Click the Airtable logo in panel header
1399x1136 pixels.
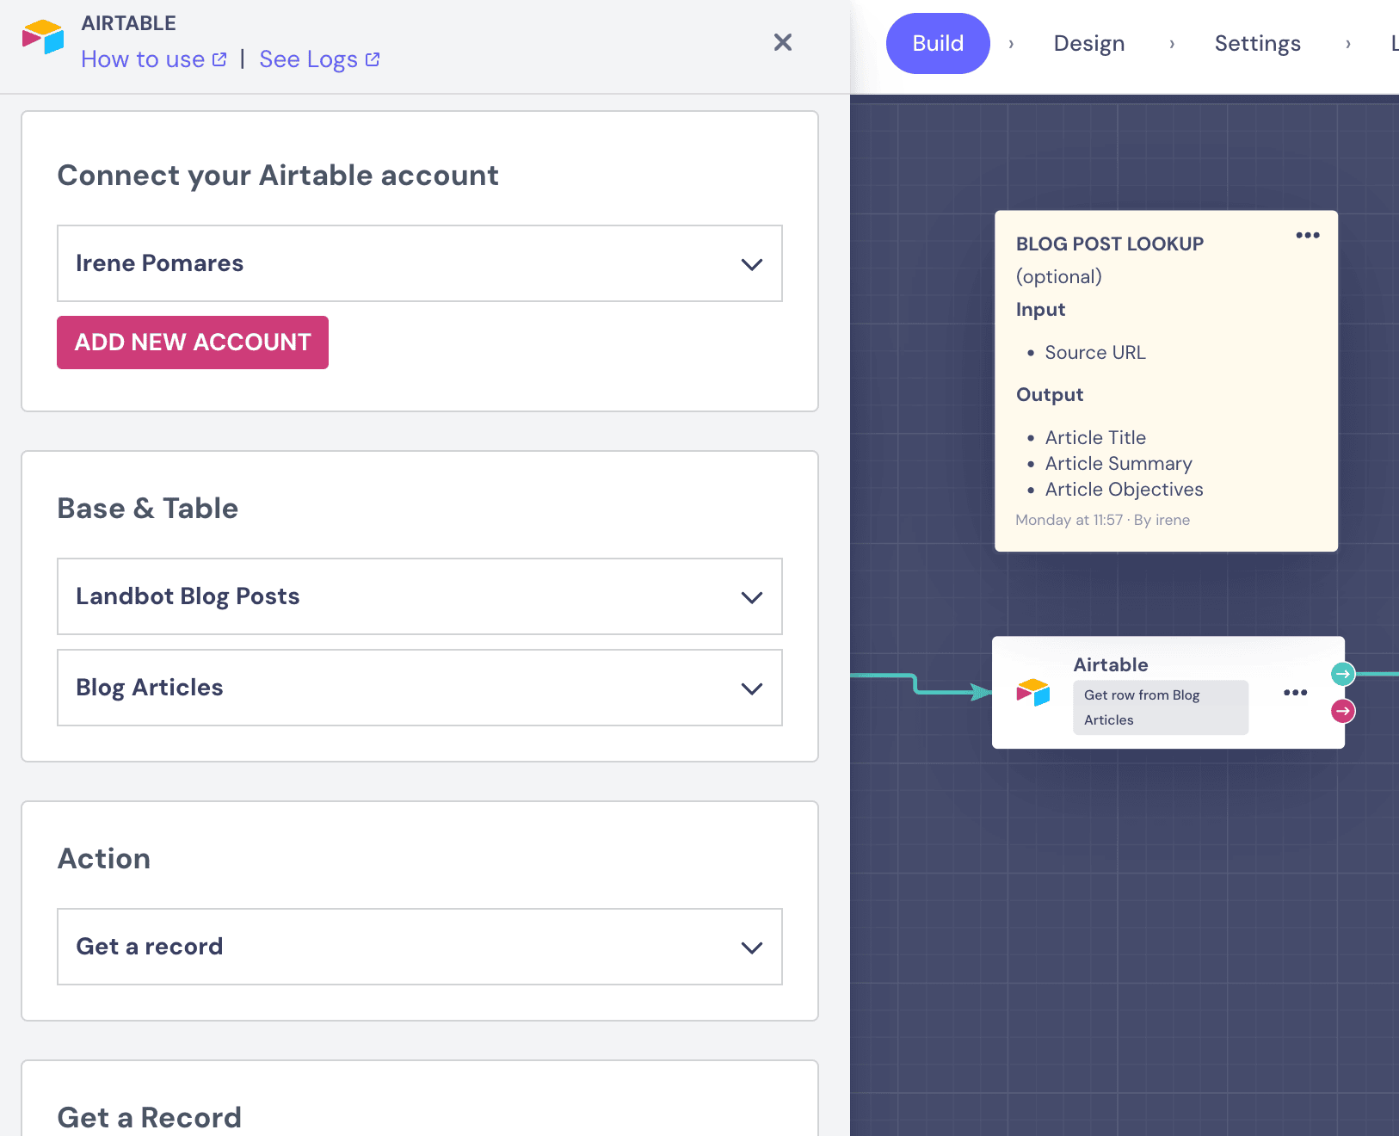(43, 37)
